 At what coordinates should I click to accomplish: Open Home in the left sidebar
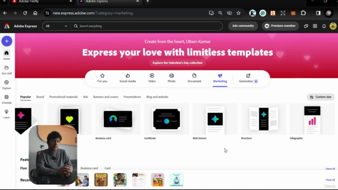click(x=6, y=55)
